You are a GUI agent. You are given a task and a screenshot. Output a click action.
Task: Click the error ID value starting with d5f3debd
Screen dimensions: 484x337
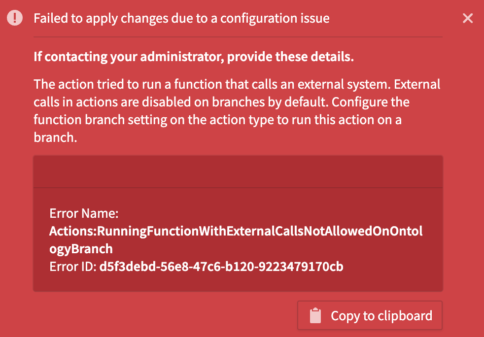(x=221, y=267)
